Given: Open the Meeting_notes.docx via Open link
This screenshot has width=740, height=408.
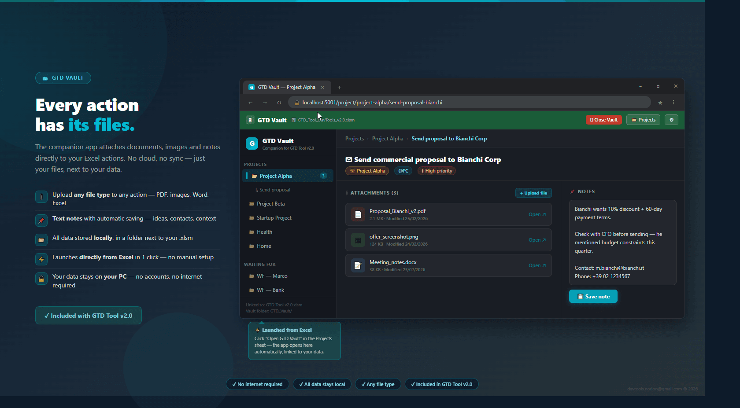Looking at the screenshot, I should (x=536, y=265).
